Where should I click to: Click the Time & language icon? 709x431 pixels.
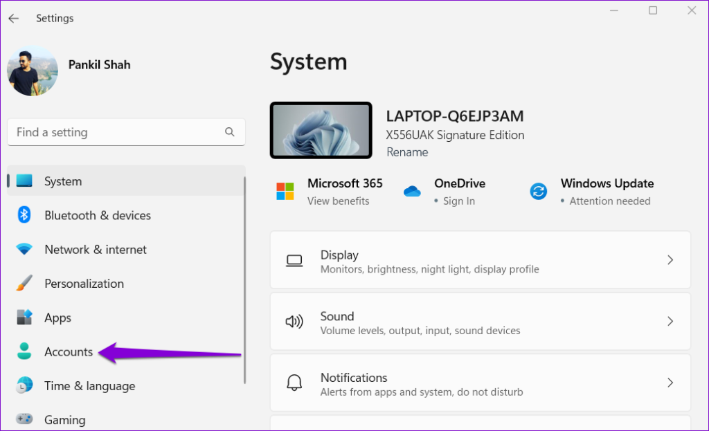click(x=25, y=385)
